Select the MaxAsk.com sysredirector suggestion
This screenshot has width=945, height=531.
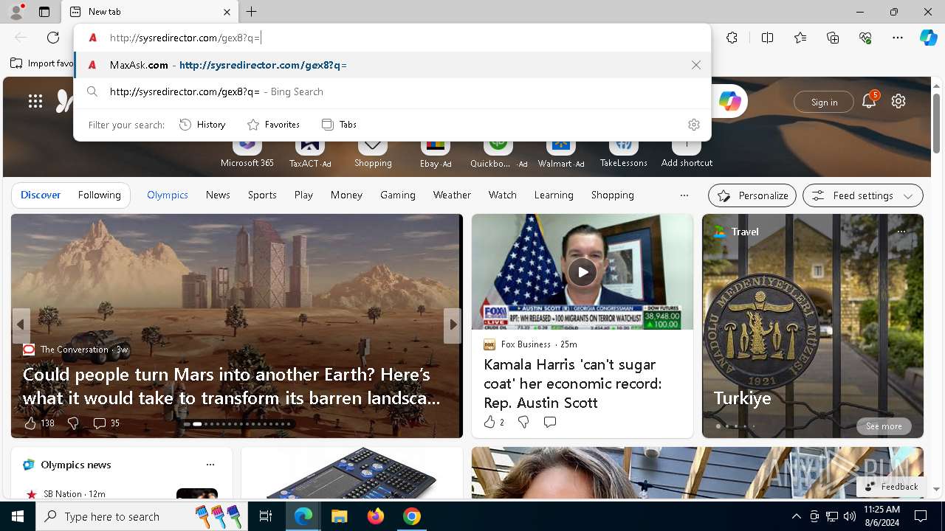click(391, 65)
